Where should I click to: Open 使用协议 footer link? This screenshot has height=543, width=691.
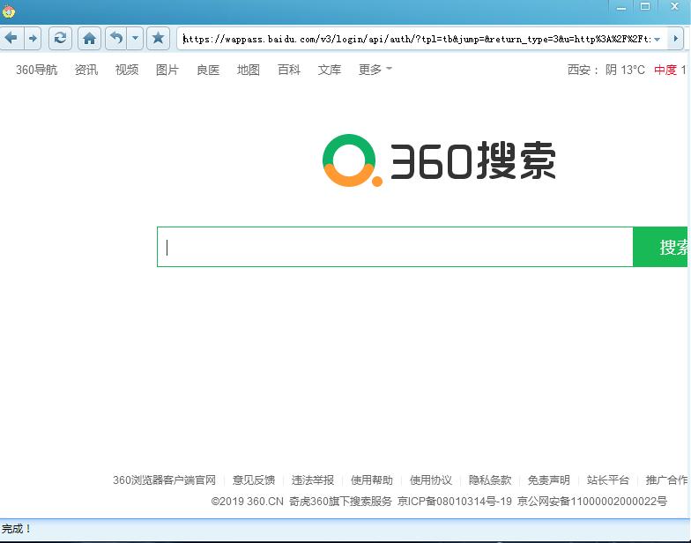431,480
